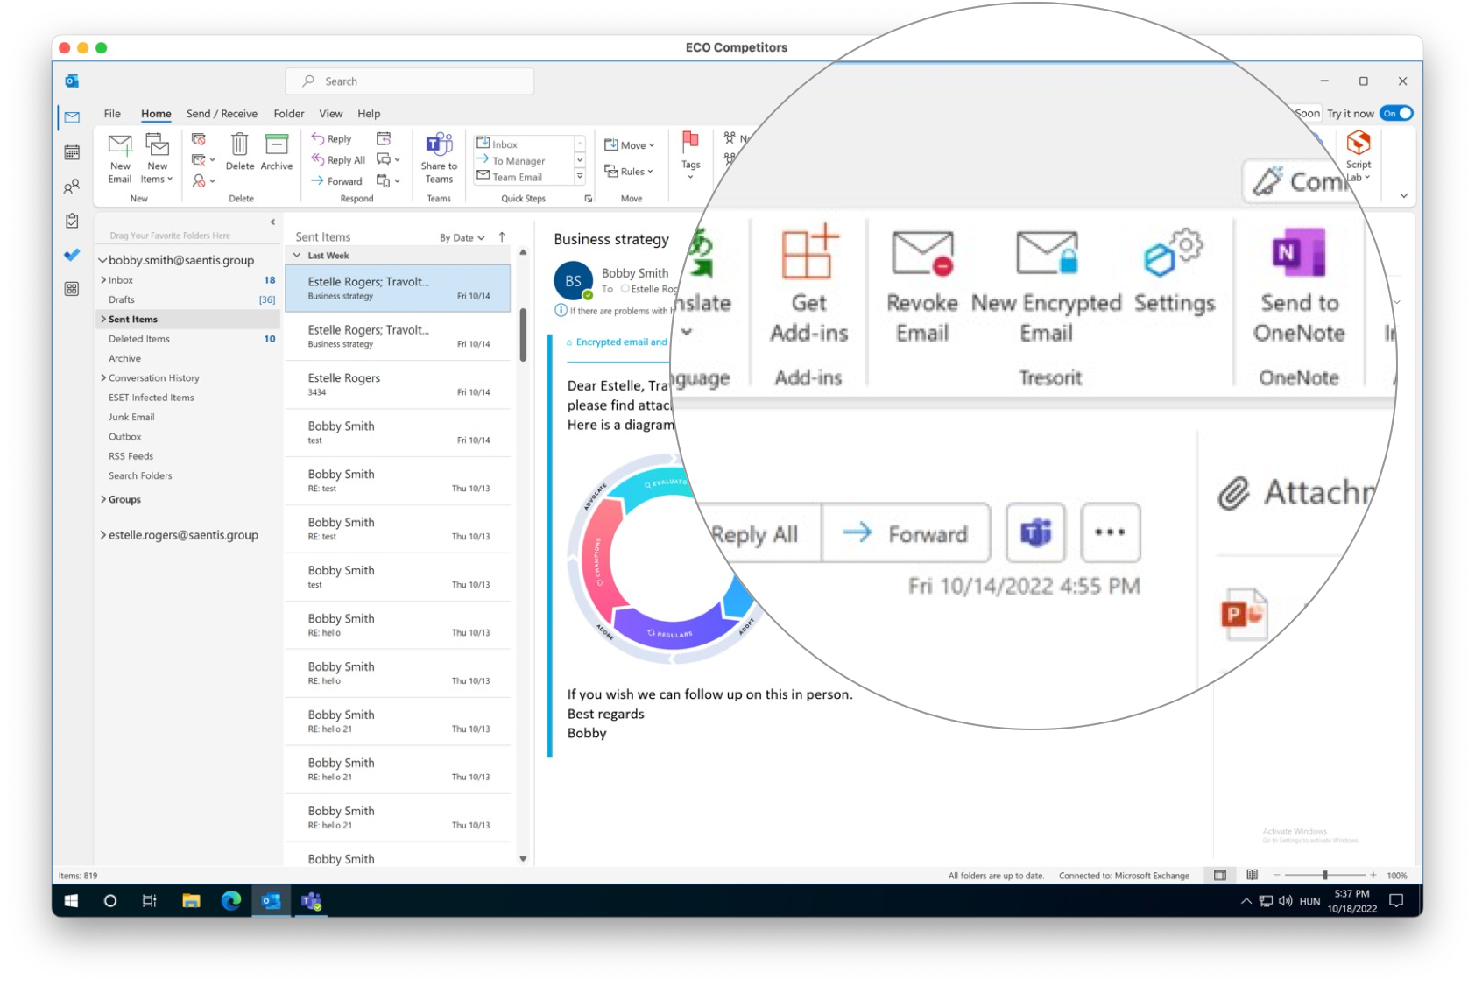This screenshot has width=1475, height=986.
Task: Select the Drafts folder
Action: [122, 299]
